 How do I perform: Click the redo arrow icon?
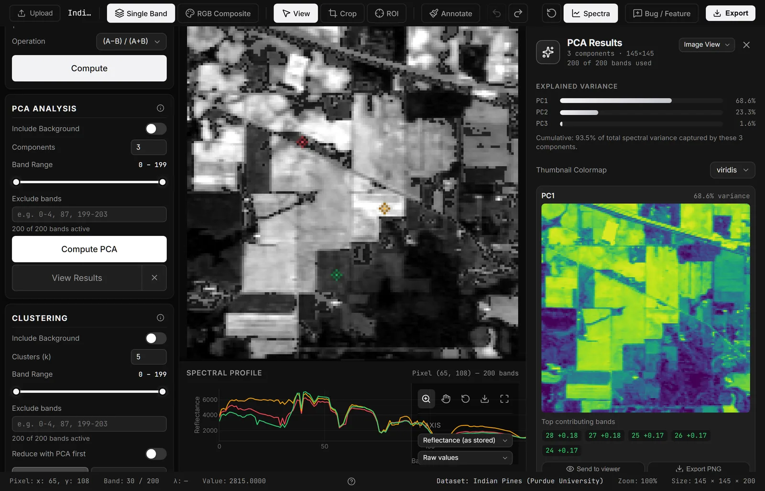(x=518, y=13)
